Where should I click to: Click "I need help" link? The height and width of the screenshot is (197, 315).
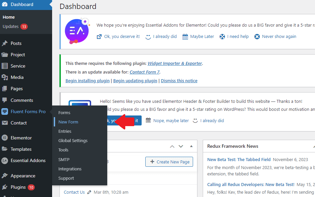(x=238, y=36)
